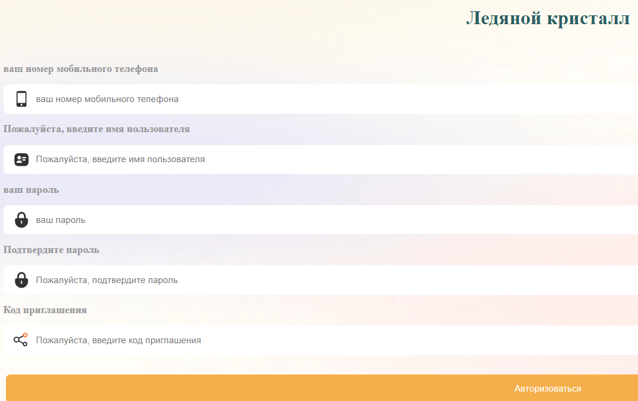Click the Код приглашения label

pos(44,310)
